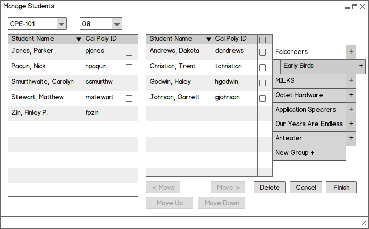
Task: Select the Zin, Finley P. row
Action: click(x=73, y=114)
